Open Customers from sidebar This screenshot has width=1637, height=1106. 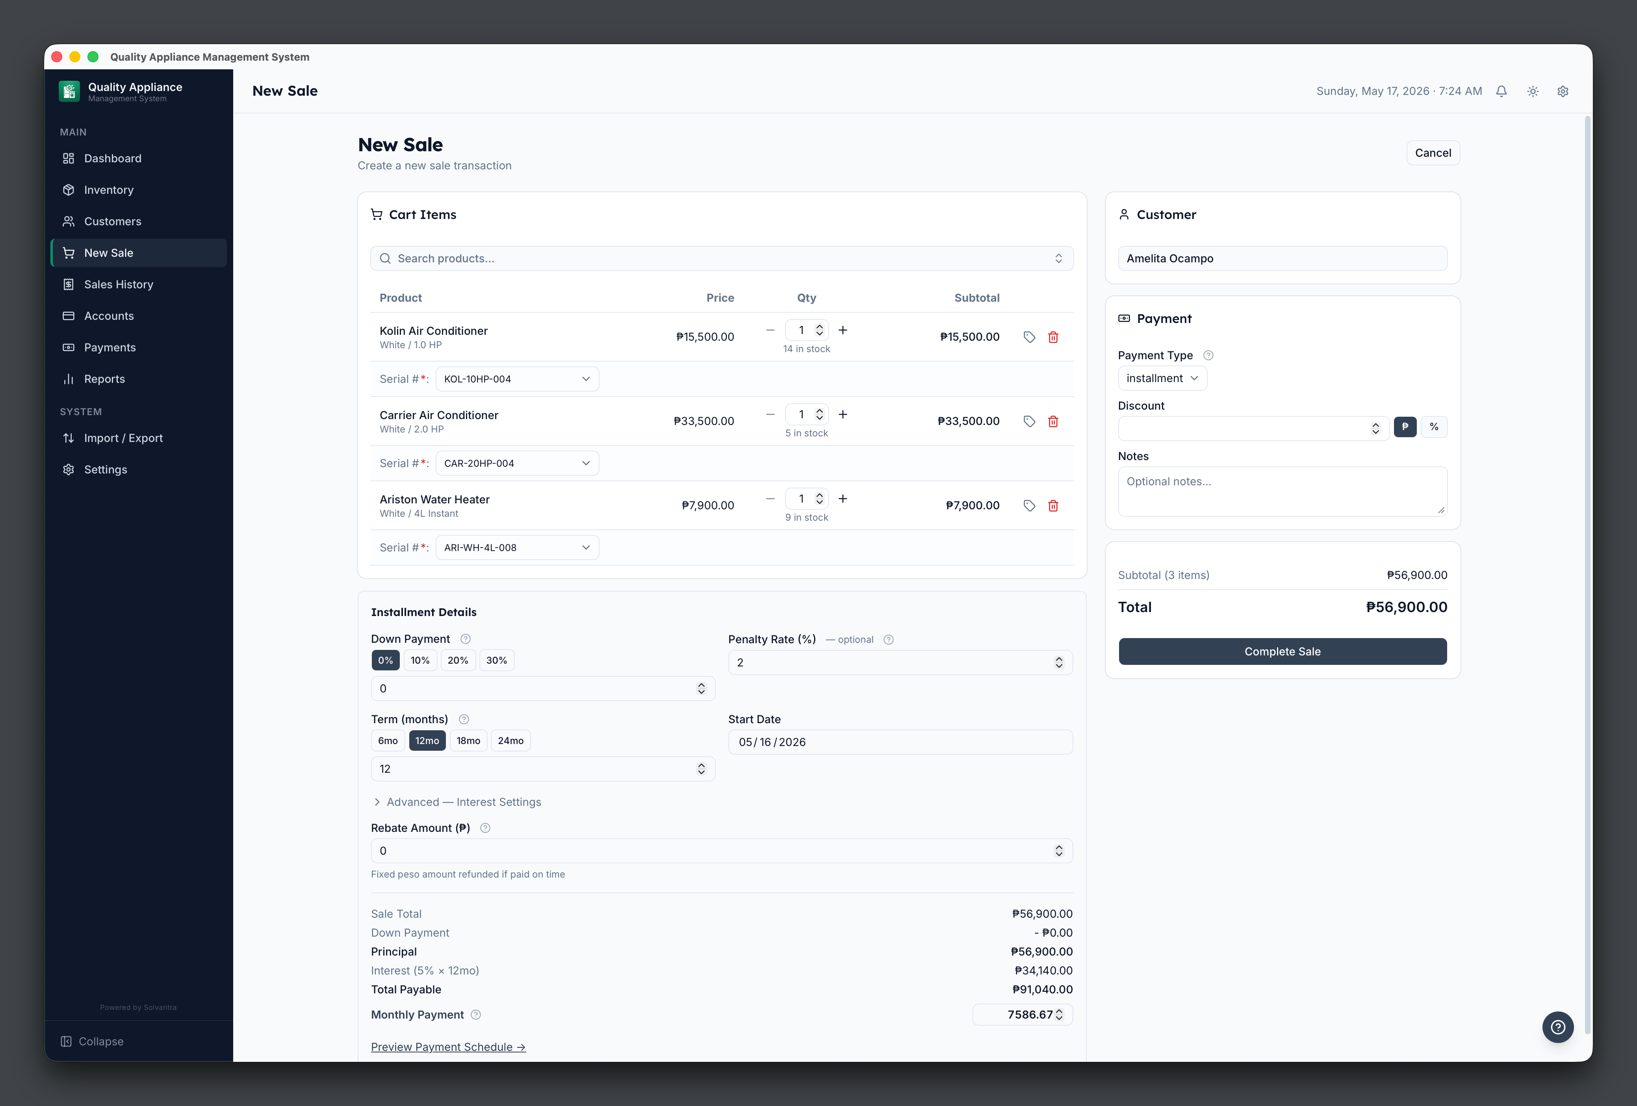[139, 221]
